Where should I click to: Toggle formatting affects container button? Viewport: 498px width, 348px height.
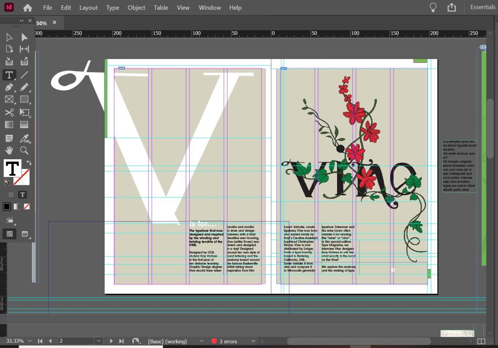click(x=11, y=195)
